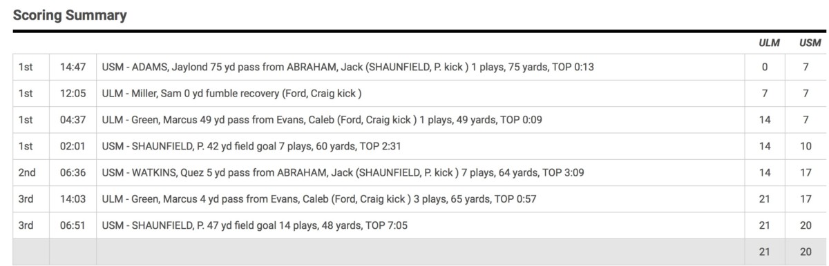
Task: Select the Green, Marcus 49 yd pass play
Action: click(321, 120)
